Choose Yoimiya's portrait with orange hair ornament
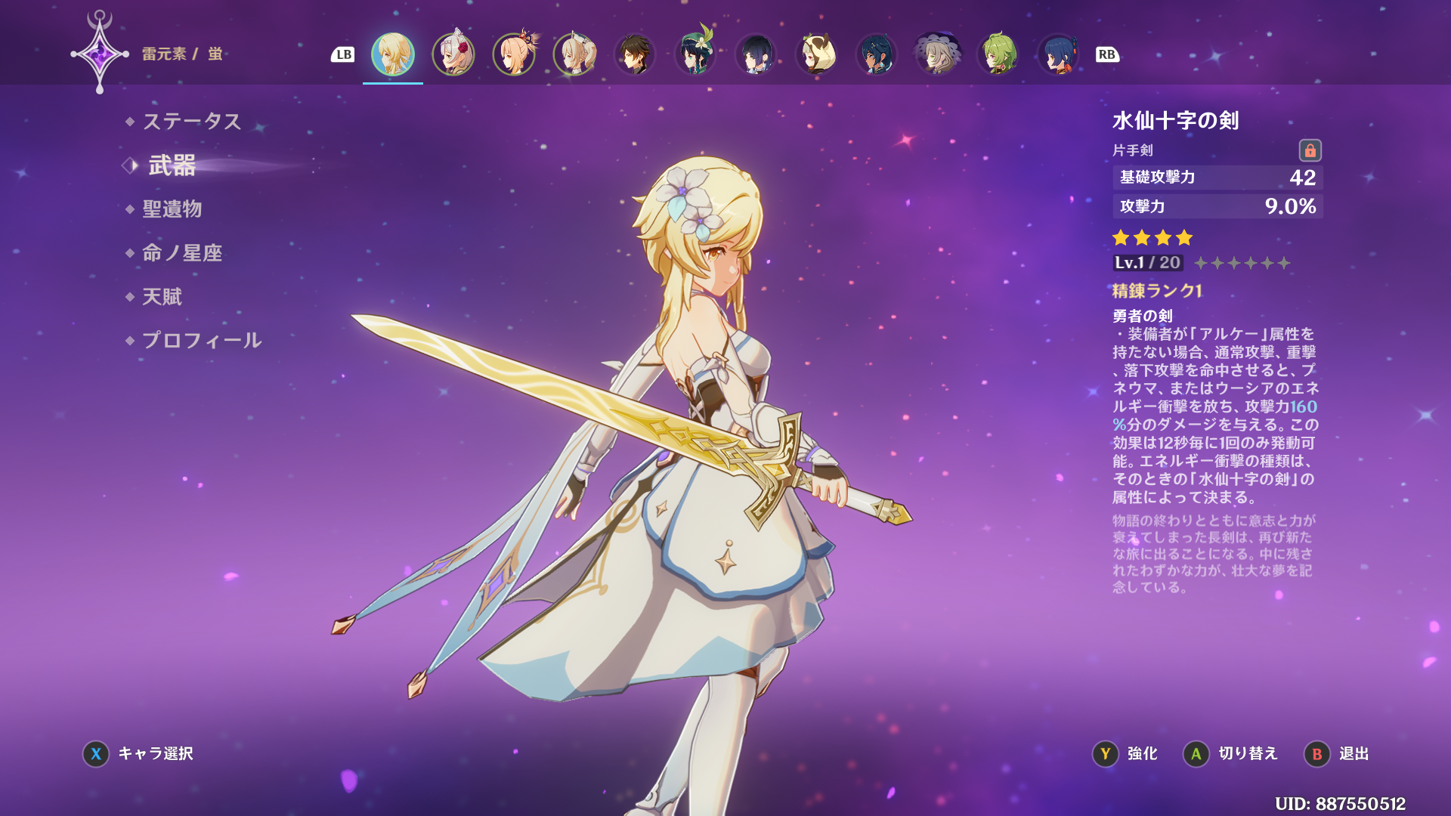 514,54
